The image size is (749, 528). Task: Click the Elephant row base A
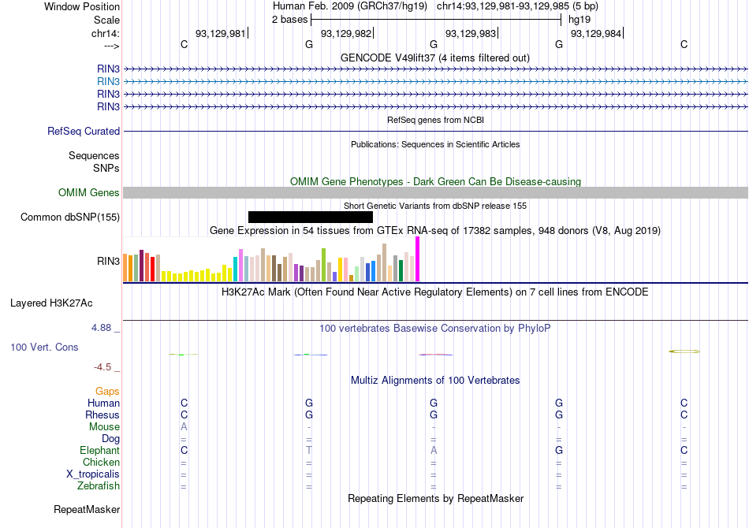[434, 451]
